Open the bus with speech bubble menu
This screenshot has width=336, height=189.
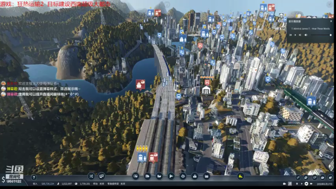tap(101, 176)
